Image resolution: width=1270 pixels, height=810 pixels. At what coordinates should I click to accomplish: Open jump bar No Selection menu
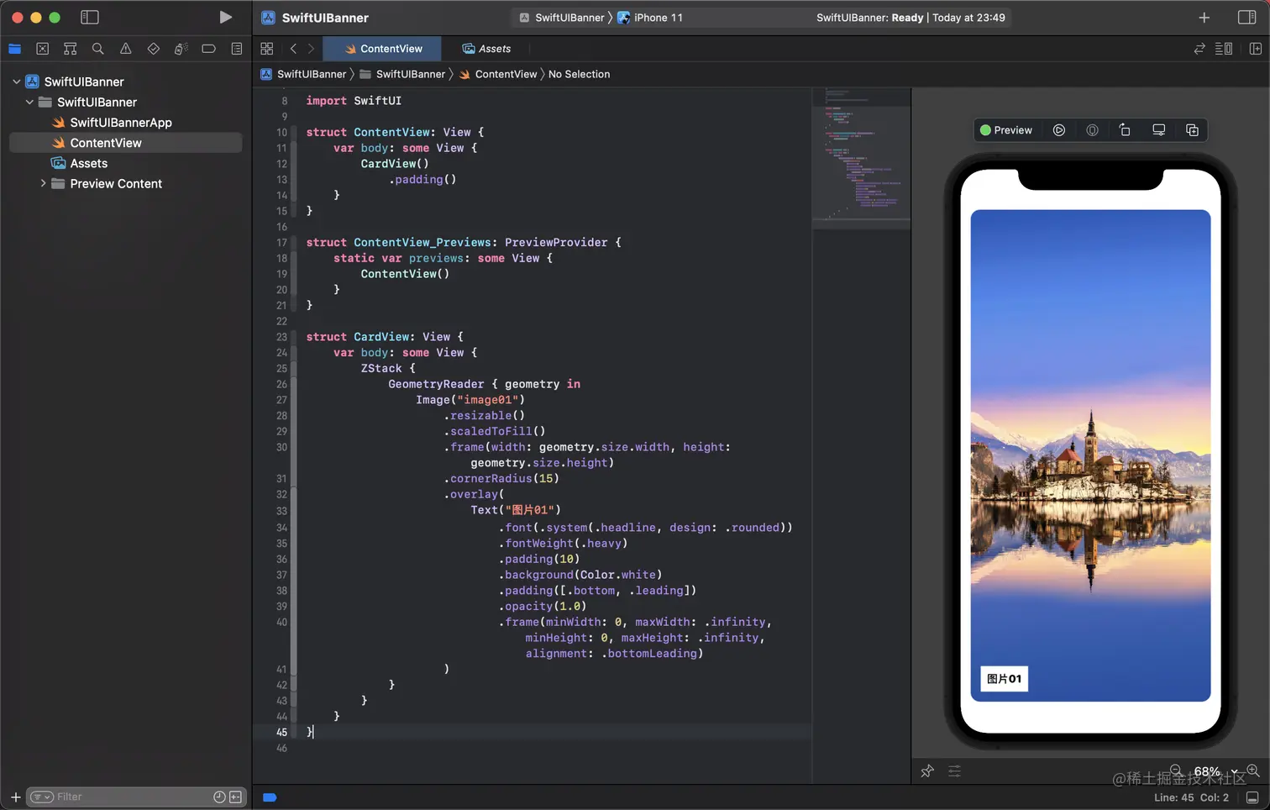click(x=579, y=74)
